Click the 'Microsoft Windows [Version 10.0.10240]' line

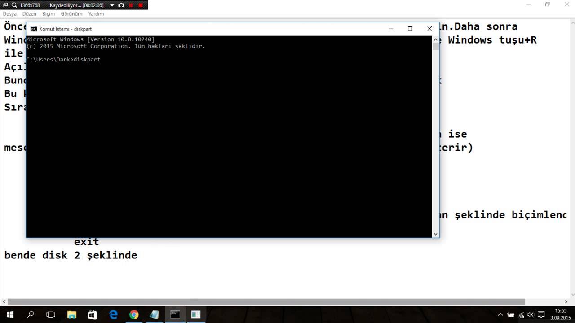tap(90, 39)
